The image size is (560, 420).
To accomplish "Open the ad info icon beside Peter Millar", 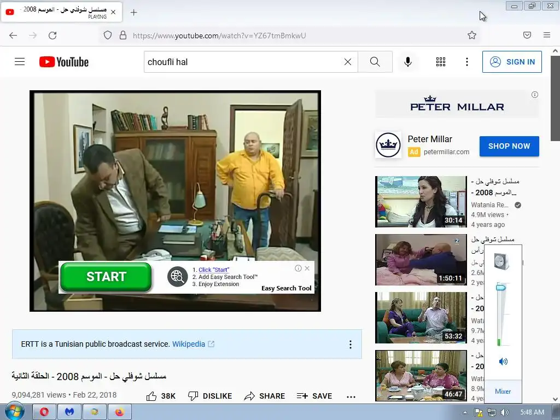I will coord(535,95).
